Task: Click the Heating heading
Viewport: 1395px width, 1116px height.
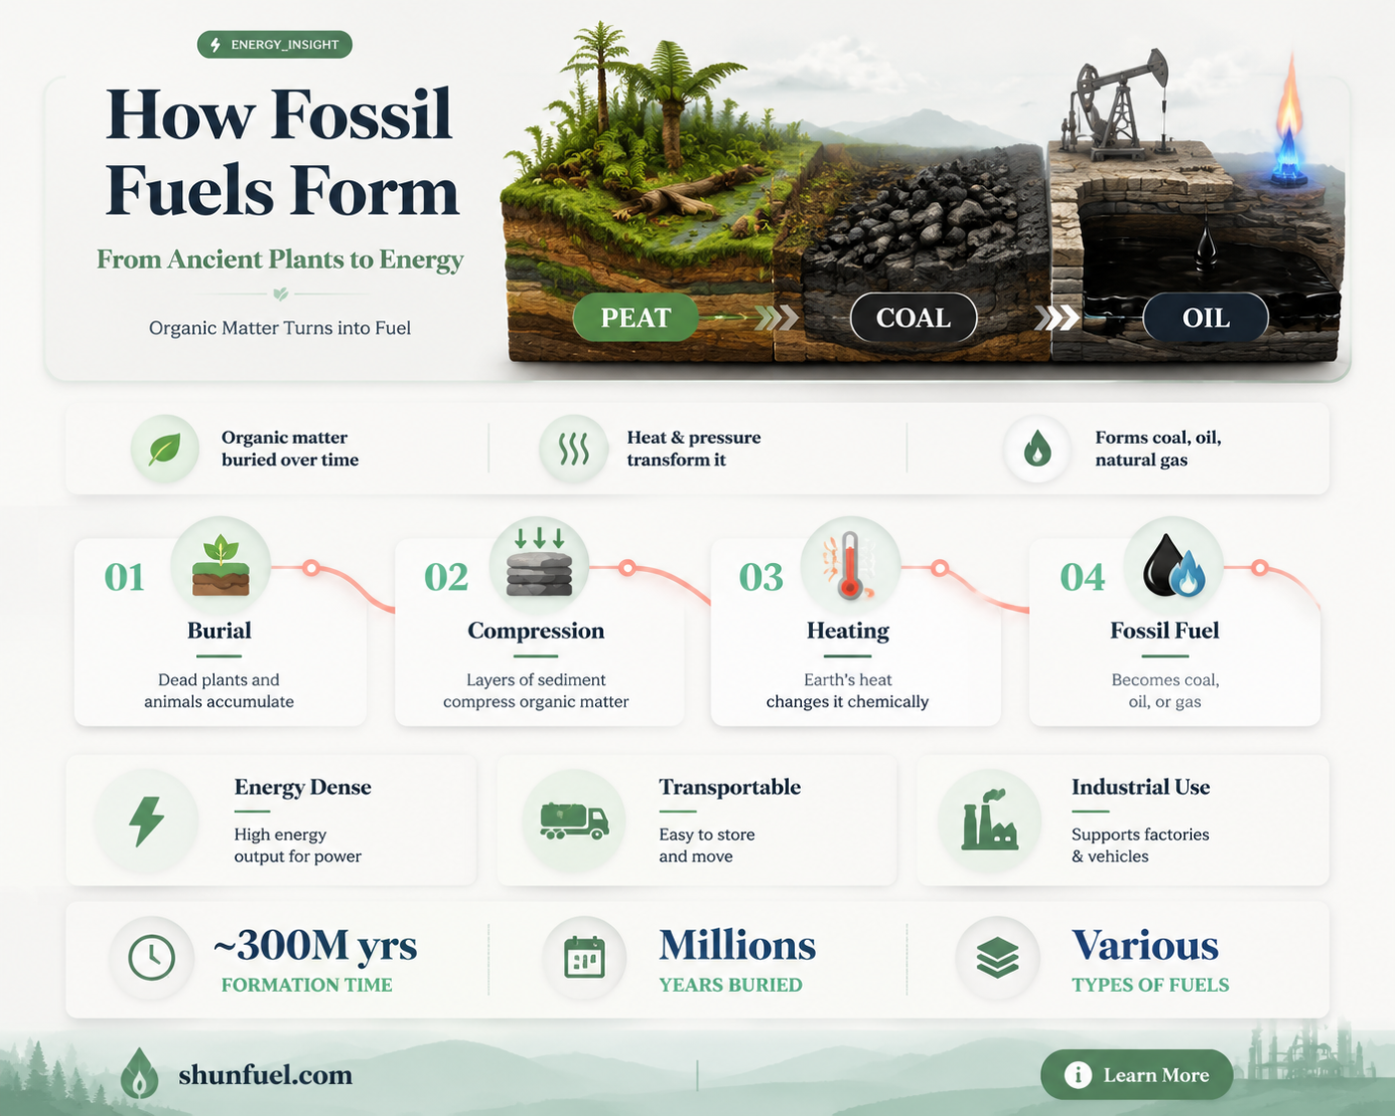Action: [848, 631]
